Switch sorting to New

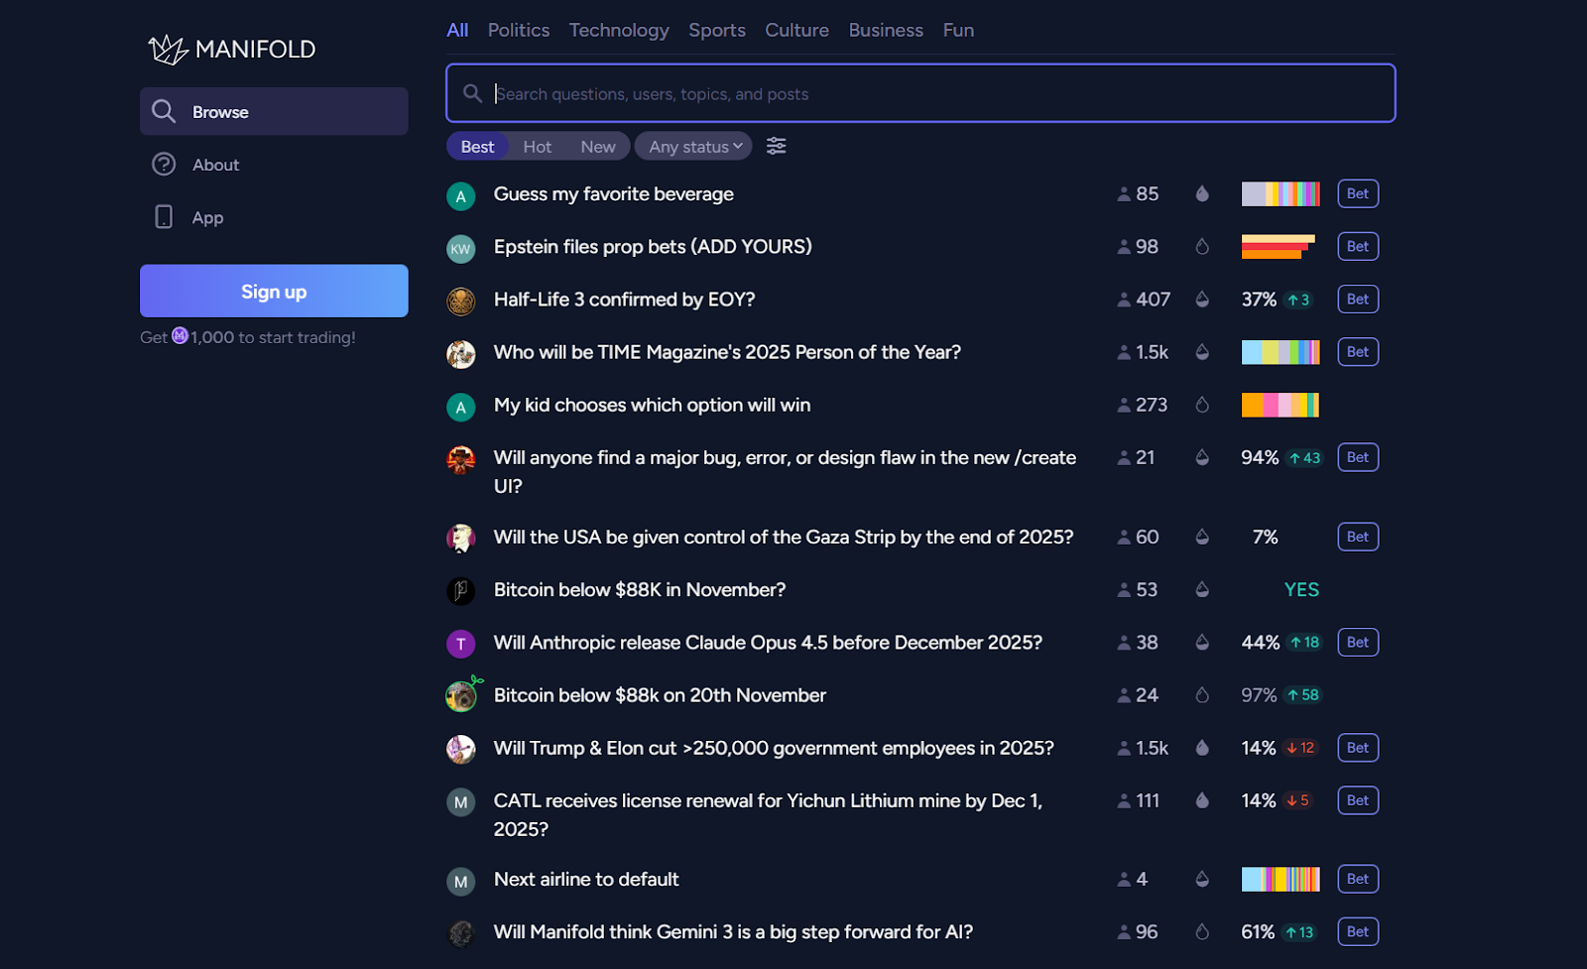point(597,146)
